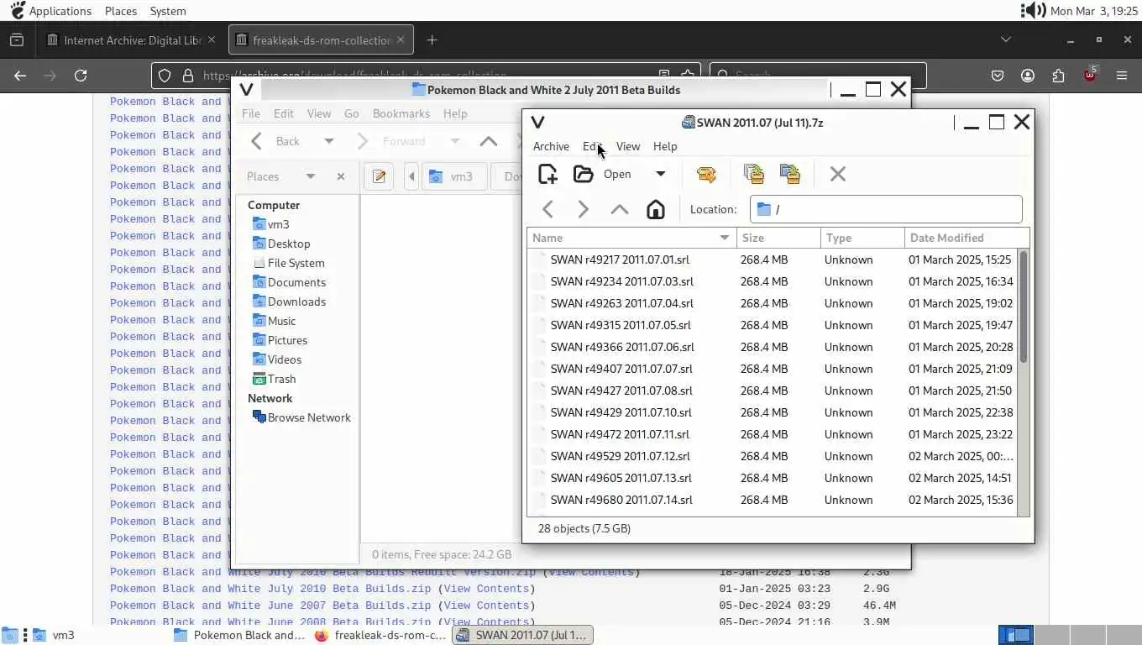1142x645 pixels.
Task: Open a new browser tab
Action: [432, 40]
